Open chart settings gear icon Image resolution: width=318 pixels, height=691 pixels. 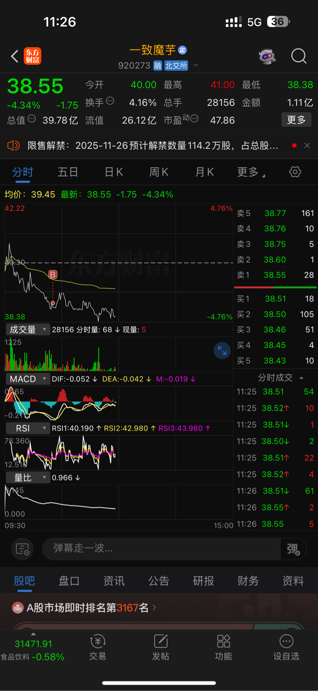pos(295,172)
